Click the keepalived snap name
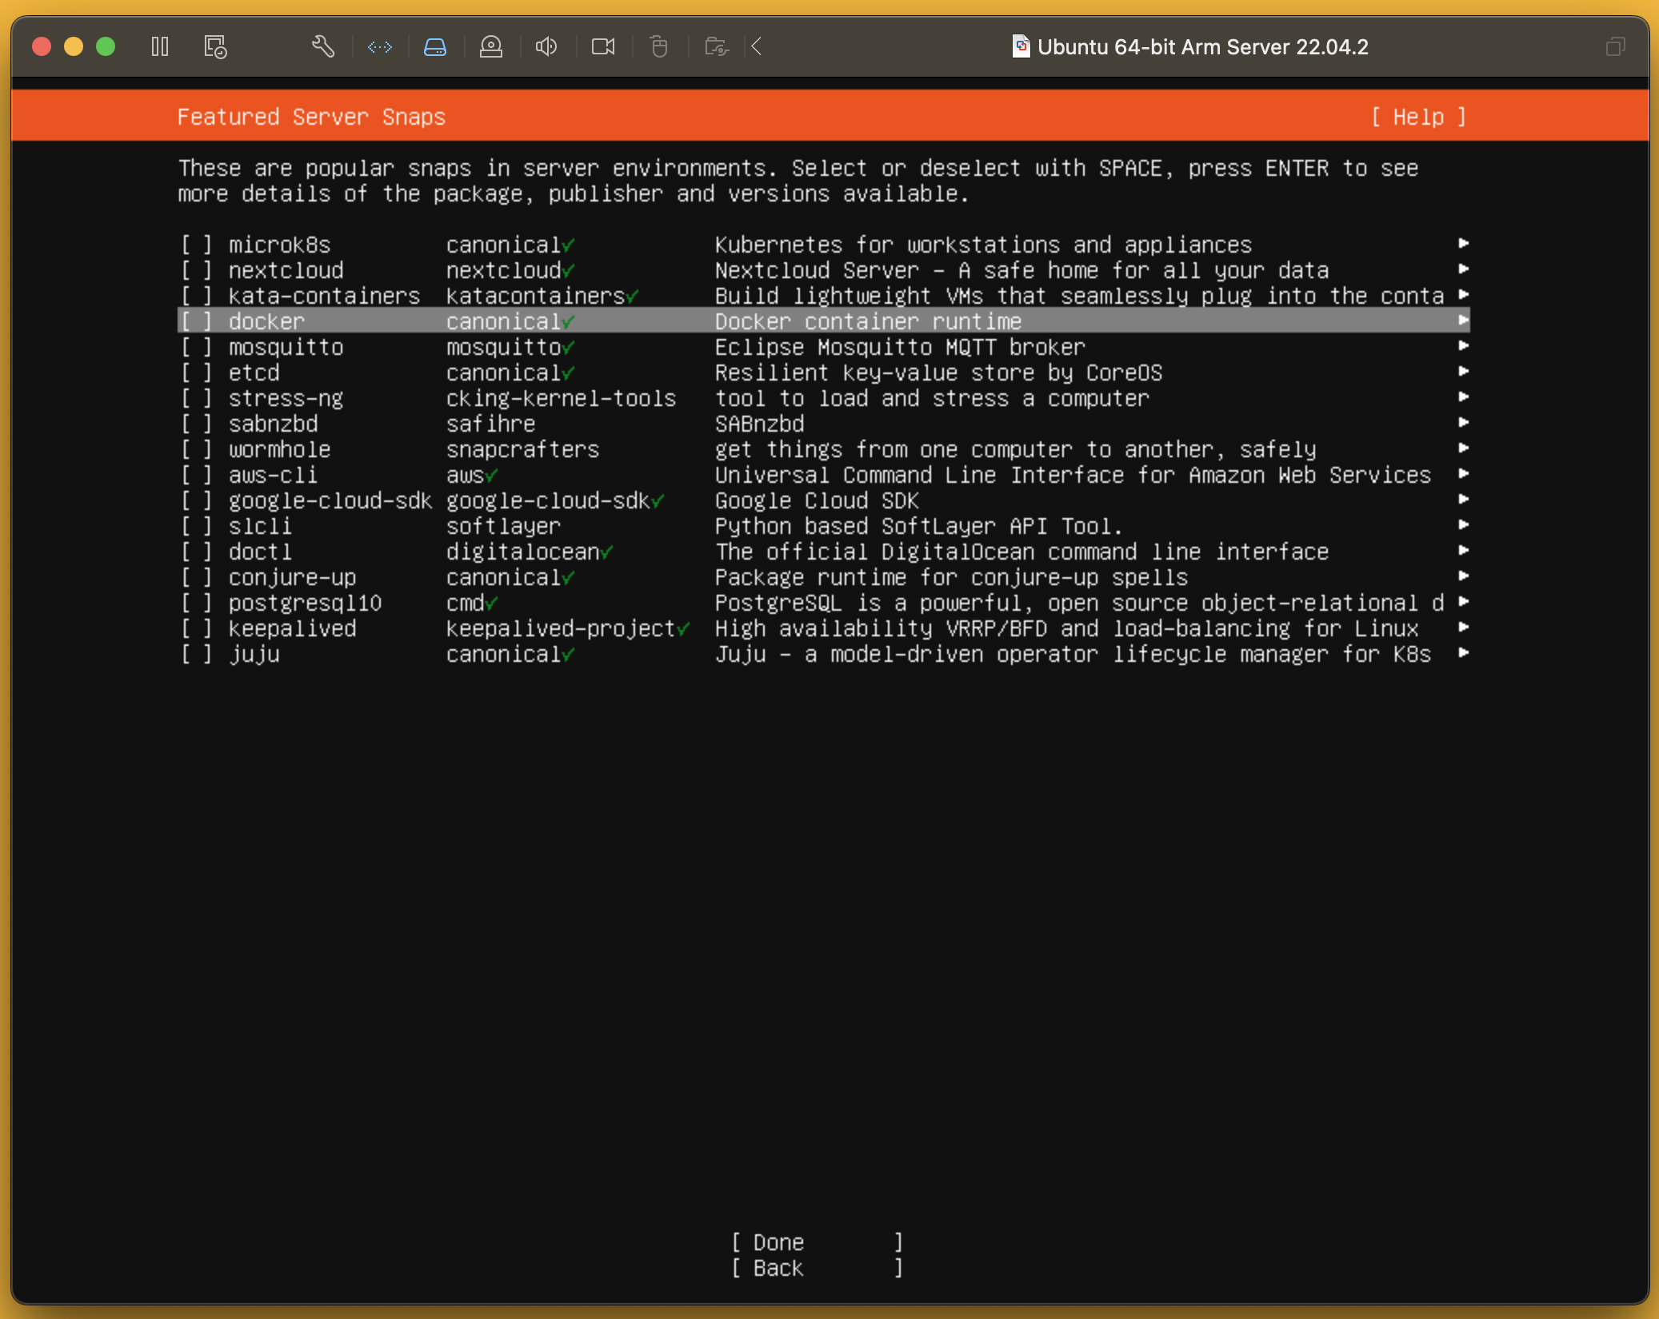The width and height of the screenshot is (1659, 1319). 292,629
